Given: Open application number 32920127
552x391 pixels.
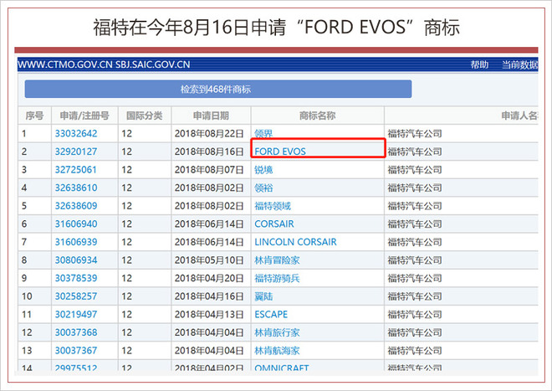Looking at the screenshot, I should coord(76,152).
